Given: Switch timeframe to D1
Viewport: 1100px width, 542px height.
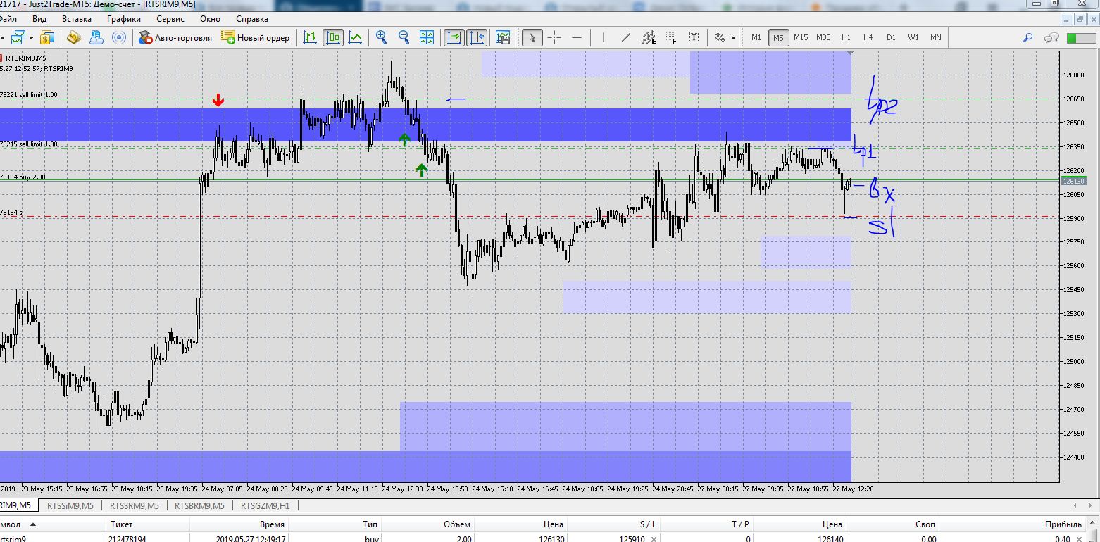Looking at the screenshot, I should click(891, 37).
